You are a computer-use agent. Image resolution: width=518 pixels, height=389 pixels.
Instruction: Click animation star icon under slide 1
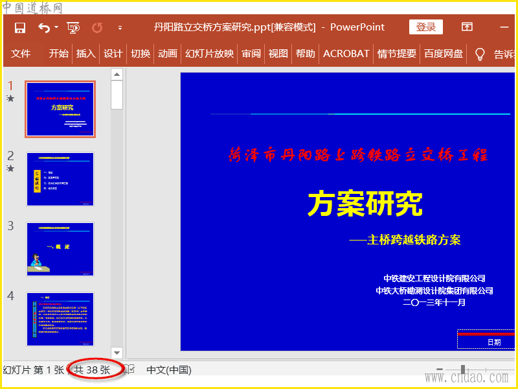pos(10,99)
